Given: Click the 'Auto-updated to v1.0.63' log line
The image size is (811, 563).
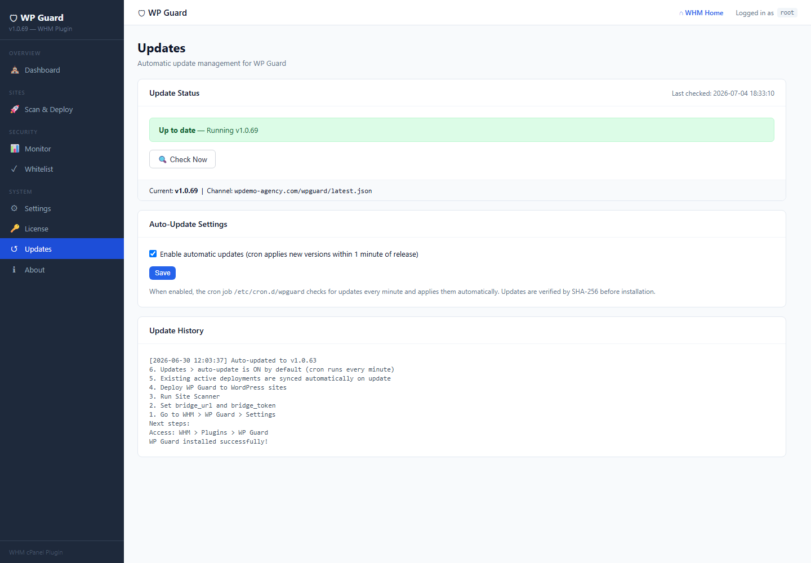Looking at the screenshot, I should tap(233, 360).
